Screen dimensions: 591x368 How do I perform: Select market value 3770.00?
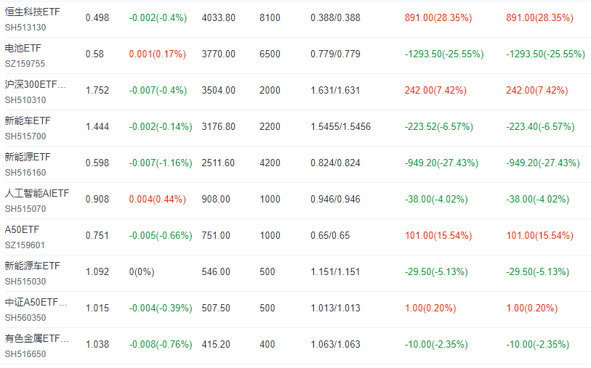click(x=219, y=54)
